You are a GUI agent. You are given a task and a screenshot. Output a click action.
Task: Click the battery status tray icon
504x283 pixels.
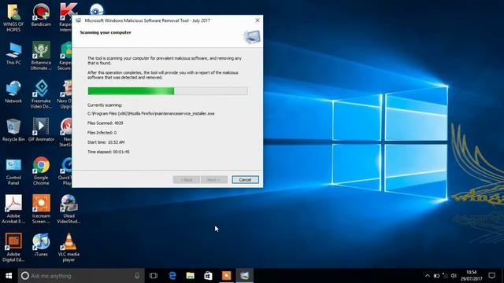tap(436, 276)
